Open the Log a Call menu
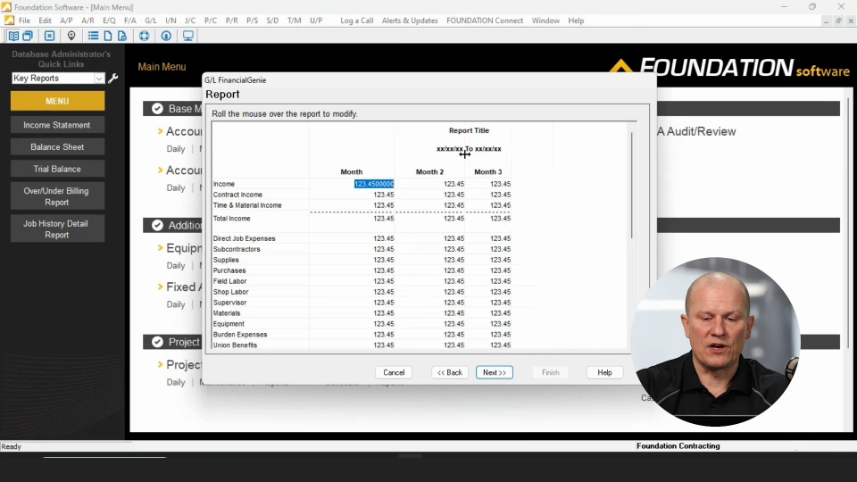 click(x=357, y=21)
